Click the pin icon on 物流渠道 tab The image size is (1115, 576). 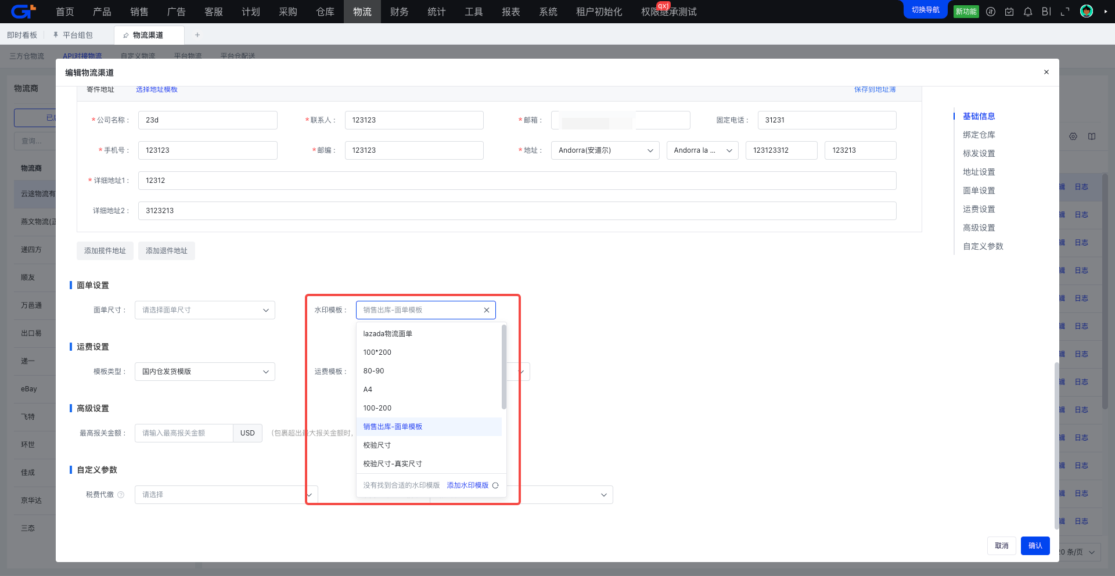[126, 35]
